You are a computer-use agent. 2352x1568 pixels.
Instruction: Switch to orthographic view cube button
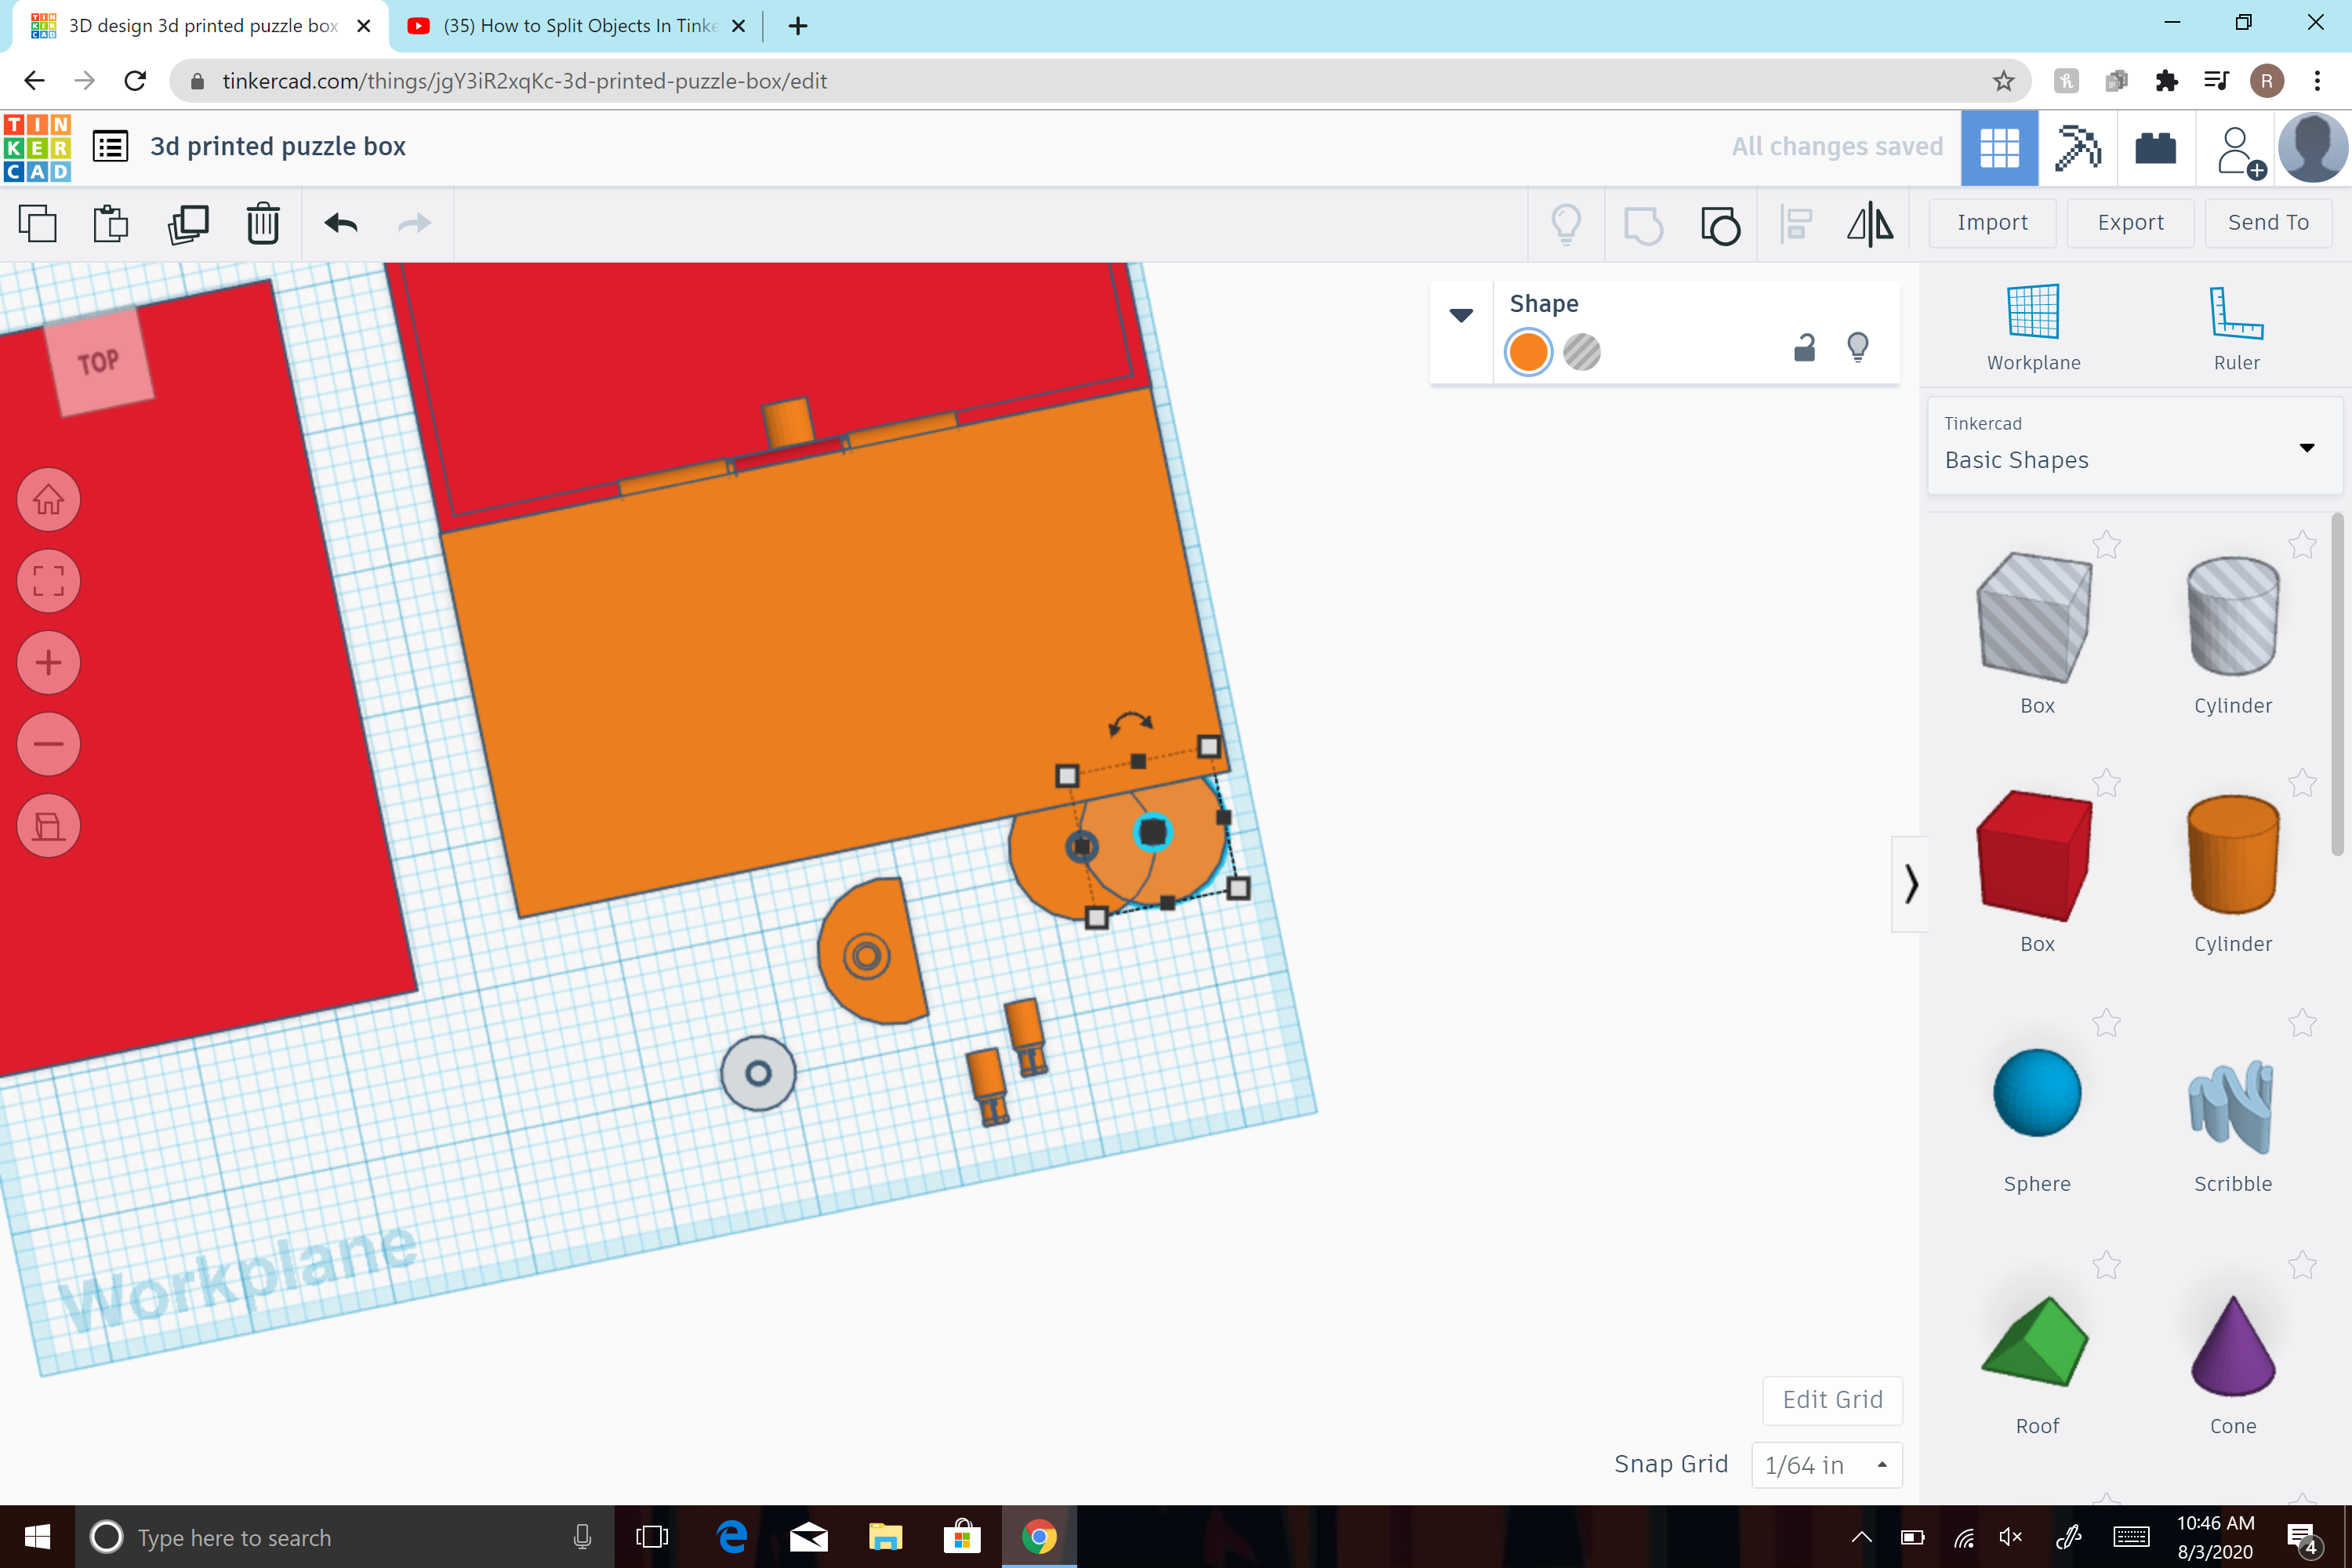click(x=48, y=826)
